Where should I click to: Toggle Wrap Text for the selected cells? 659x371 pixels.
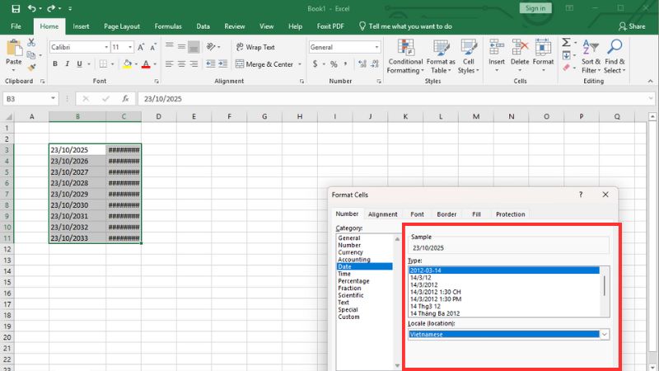point(255,47)
